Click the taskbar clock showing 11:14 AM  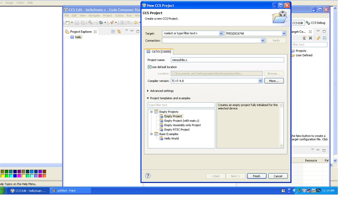pos(328,191)
